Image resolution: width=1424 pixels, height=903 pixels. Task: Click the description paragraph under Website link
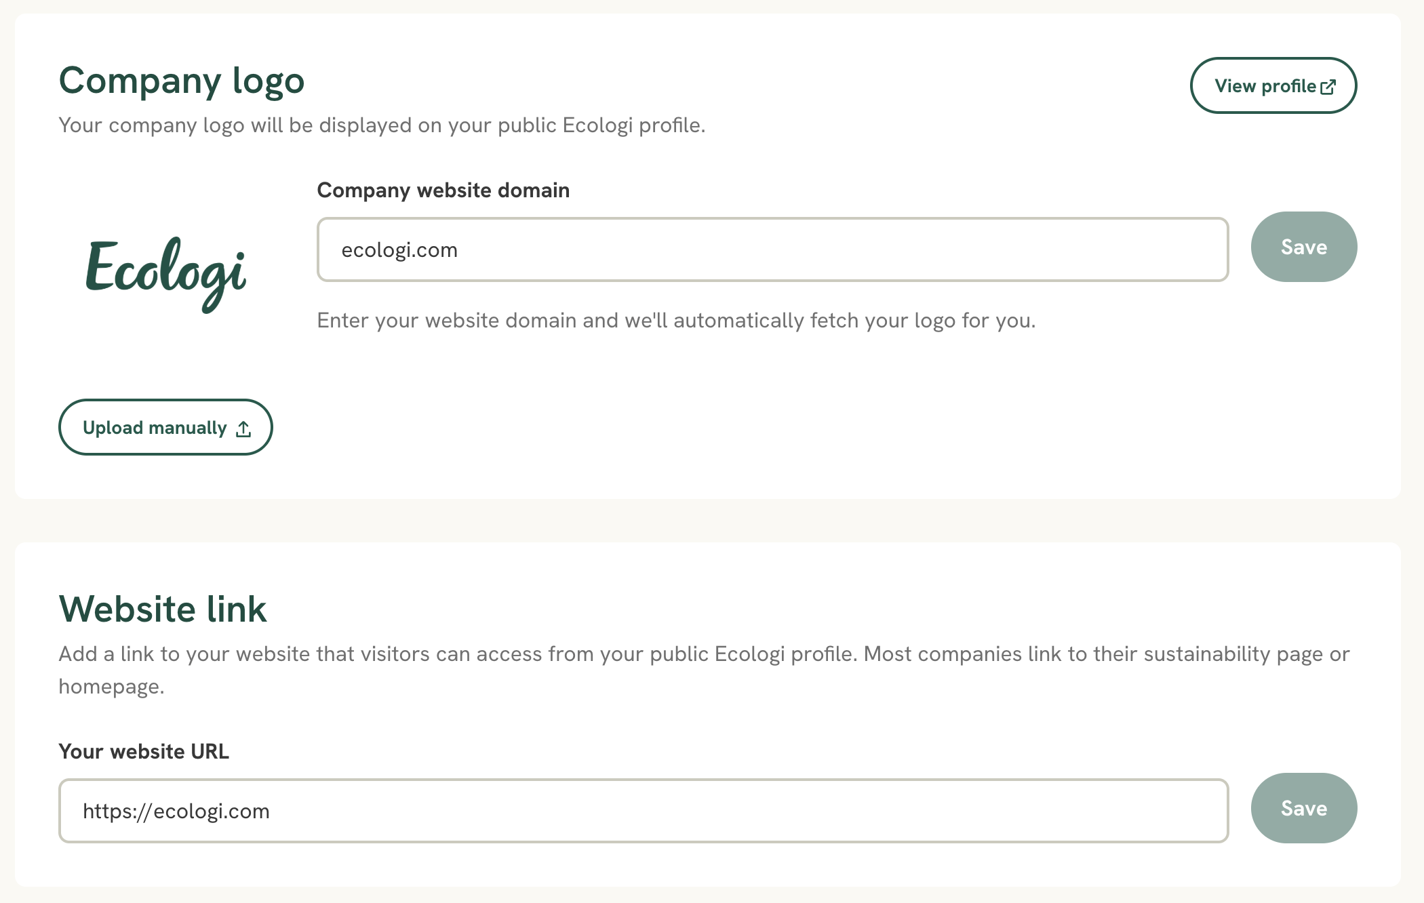[x=704, y=670]
